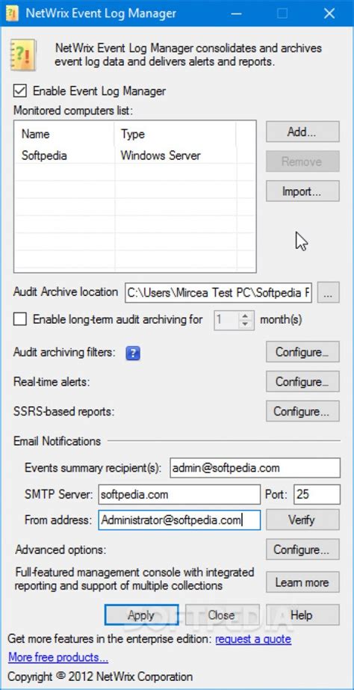
Task: Open More free products link
Action: [58, 657]
